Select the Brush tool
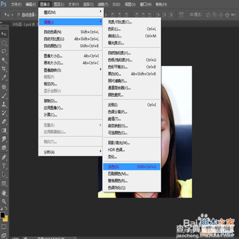 4,96
